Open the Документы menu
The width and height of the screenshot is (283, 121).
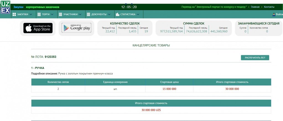99,14
